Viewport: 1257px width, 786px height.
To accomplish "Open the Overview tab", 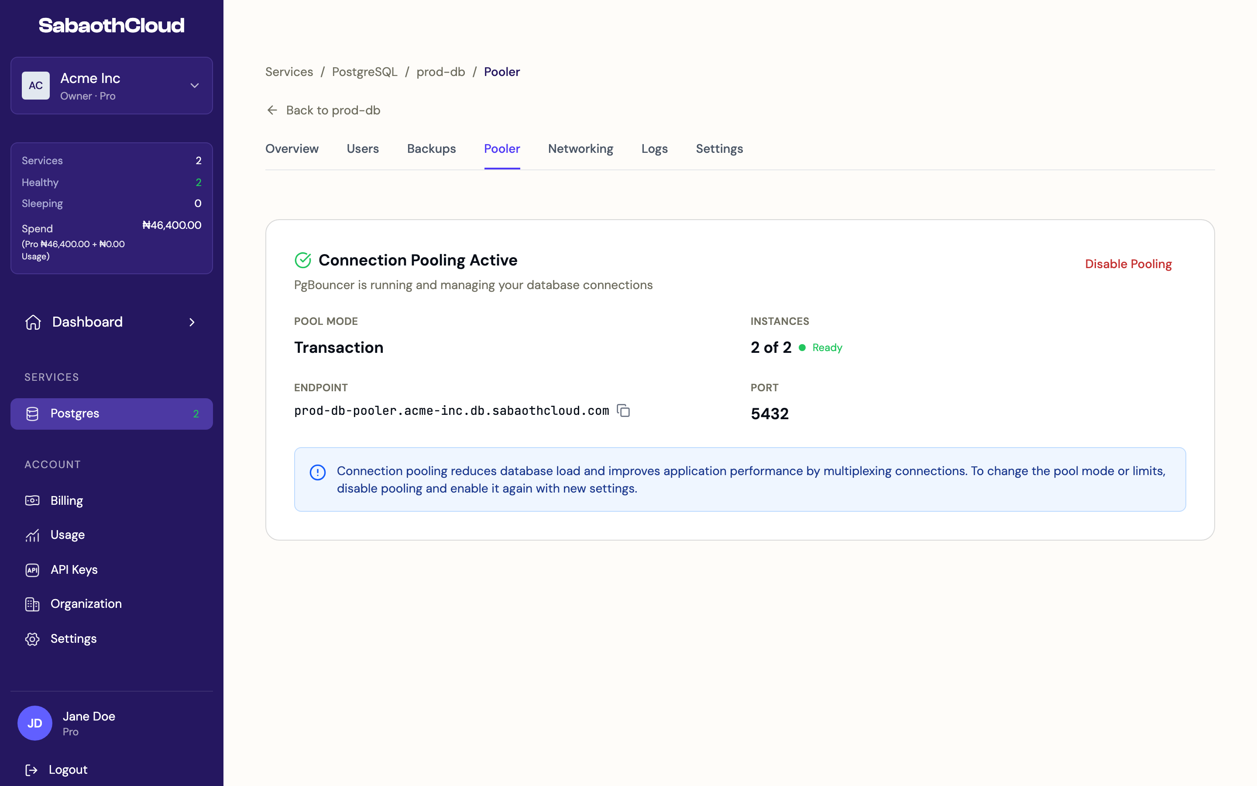I will (292, 148).
